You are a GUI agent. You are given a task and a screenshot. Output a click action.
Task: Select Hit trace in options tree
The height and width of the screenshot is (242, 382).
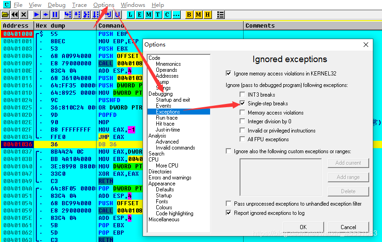[x=165, y=124]
